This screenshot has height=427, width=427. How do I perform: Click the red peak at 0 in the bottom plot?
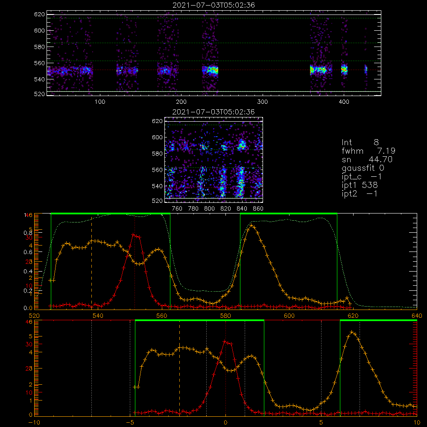point(225,341)
